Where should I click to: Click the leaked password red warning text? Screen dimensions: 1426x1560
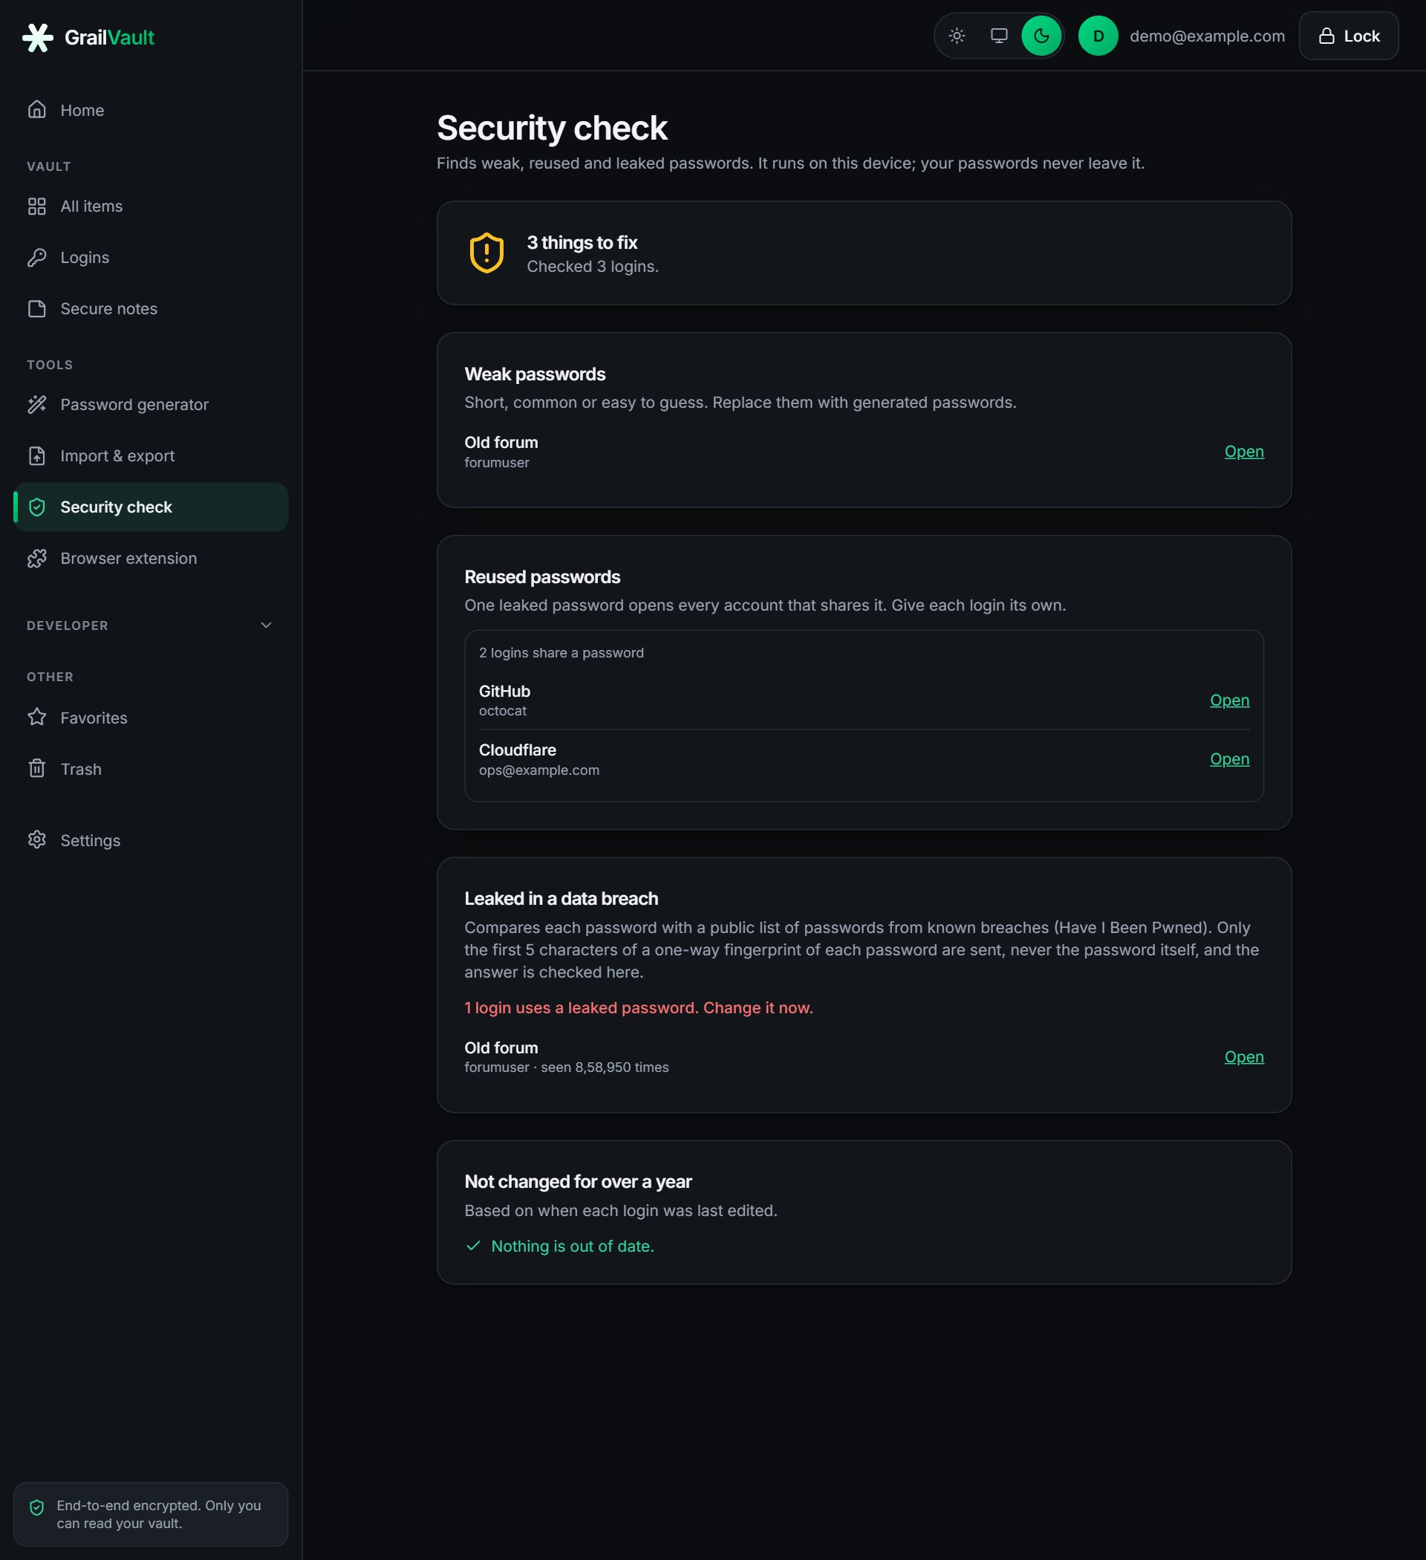(638, 1007)
